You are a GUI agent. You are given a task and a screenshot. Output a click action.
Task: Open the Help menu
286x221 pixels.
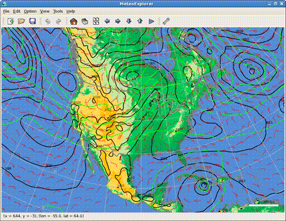(71, 11)
